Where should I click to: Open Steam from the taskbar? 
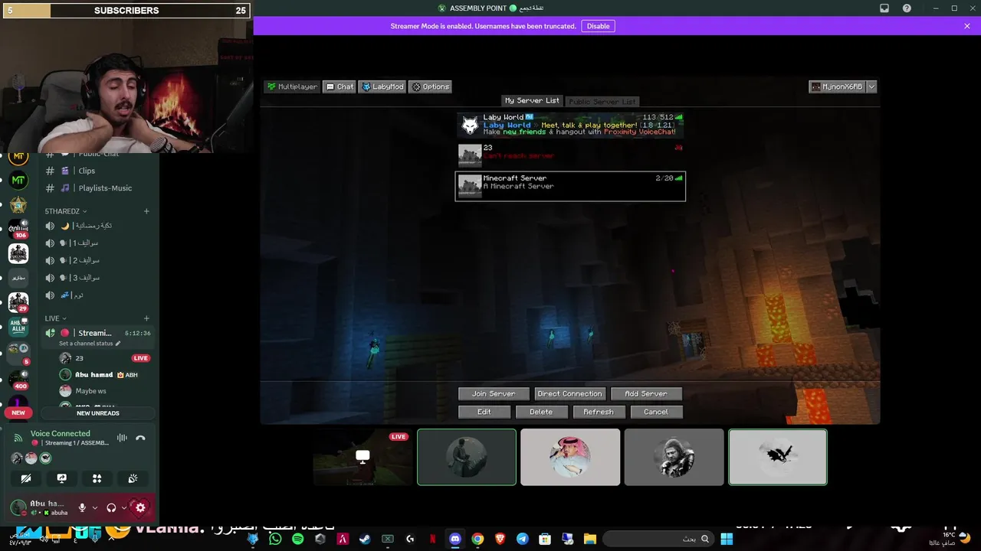coord(366,539)
